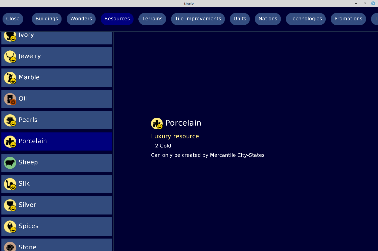The width and height of the screenshot is (378, 251).
Task: Maximize the Unciv window
Action: point(365,3)
